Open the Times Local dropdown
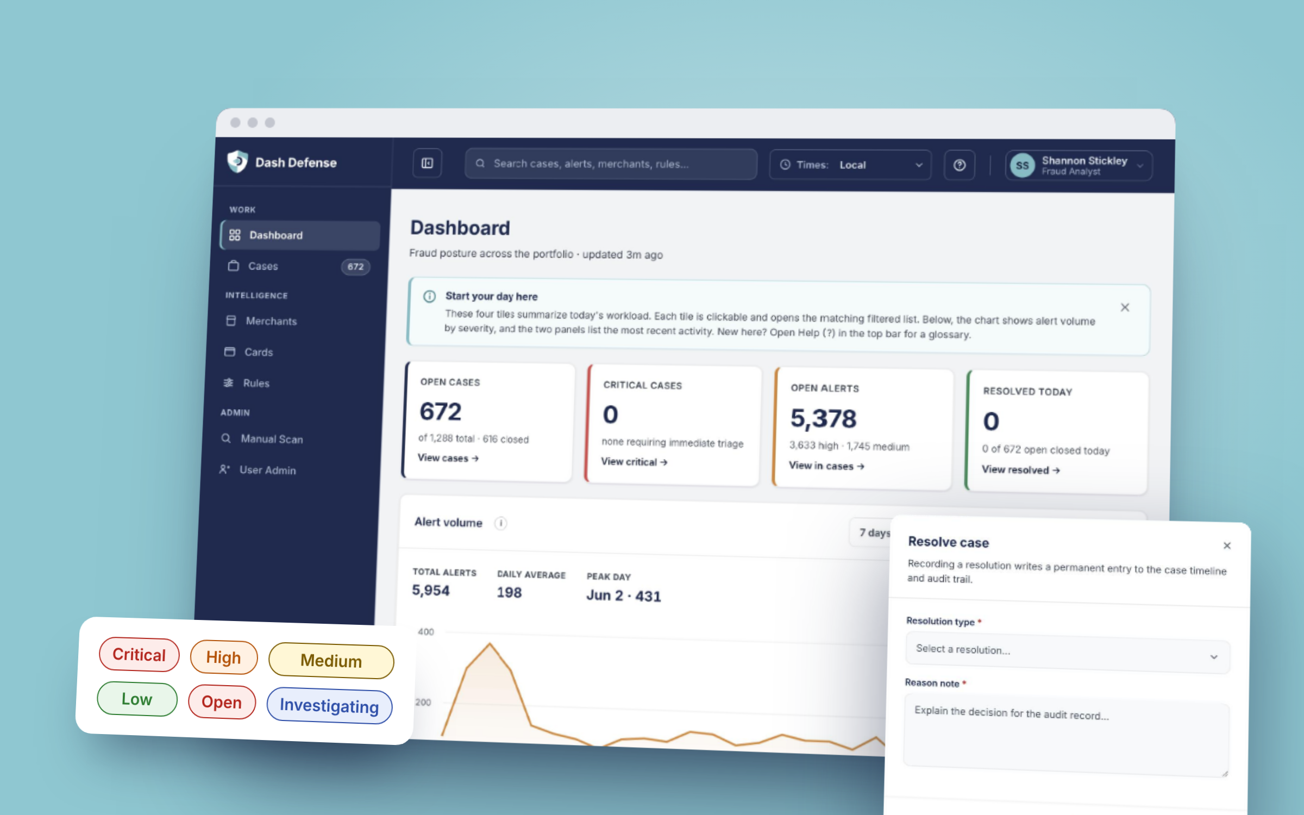 [x=850, y=165]
